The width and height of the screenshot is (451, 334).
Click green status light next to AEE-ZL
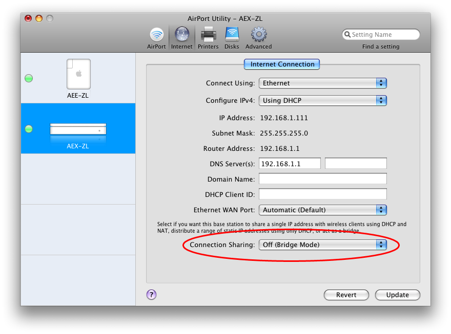point(29,78)
